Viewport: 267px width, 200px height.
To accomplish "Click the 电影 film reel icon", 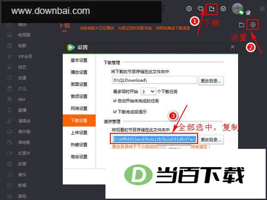I will click(9, 46).
